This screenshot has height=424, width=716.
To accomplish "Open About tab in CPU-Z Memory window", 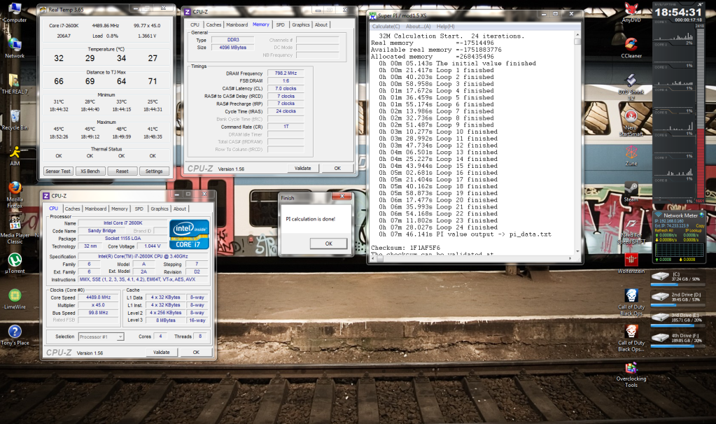I will click(321, 24).
